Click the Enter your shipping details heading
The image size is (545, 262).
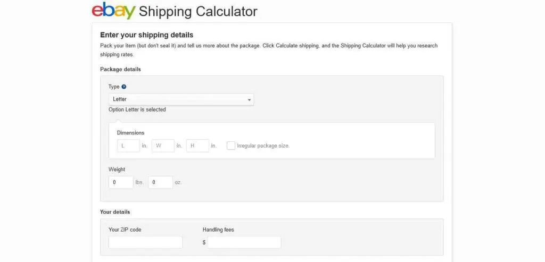[x=147, y=35]
